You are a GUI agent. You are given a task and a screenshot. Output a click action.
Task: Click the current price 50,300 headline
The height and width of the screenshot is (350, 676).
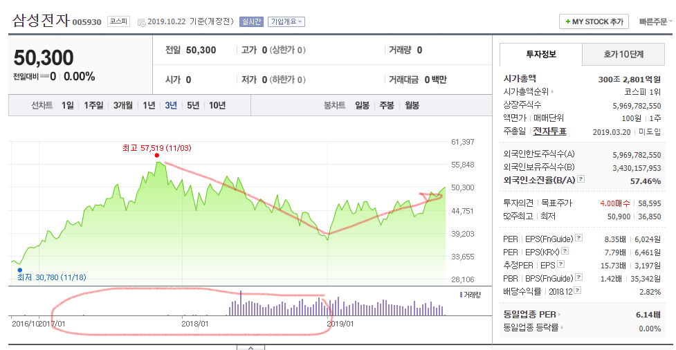click(44, 58)
